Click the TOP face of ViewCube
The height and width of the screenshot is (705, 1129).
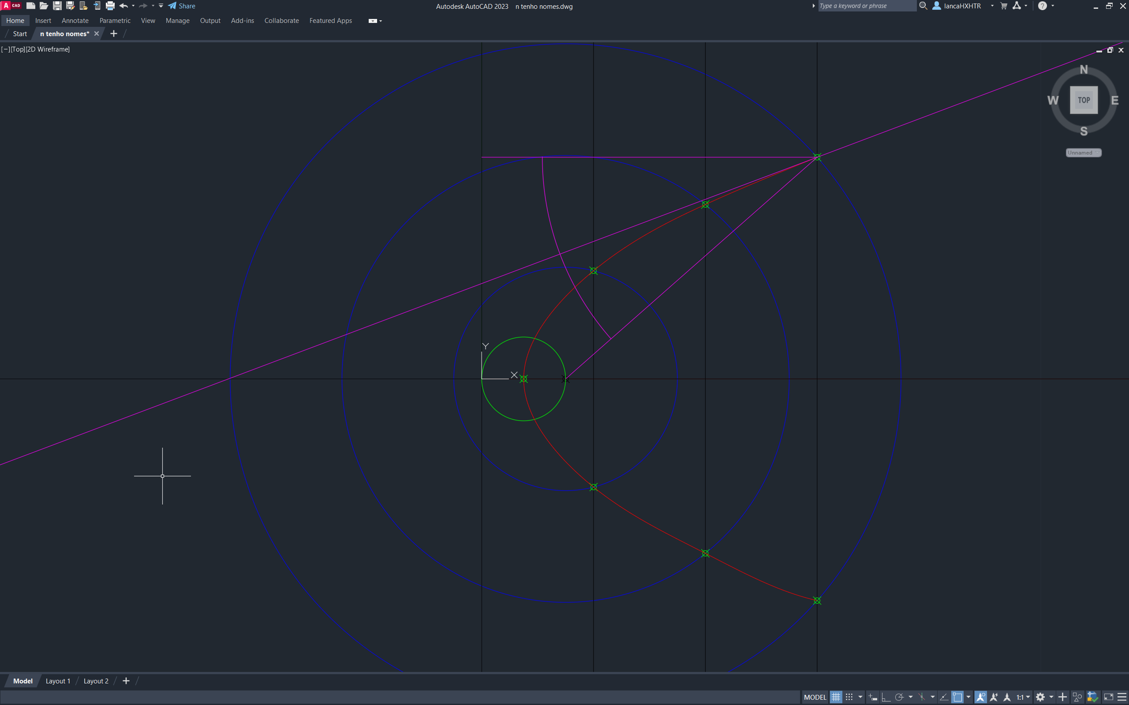pos(1083,100)
